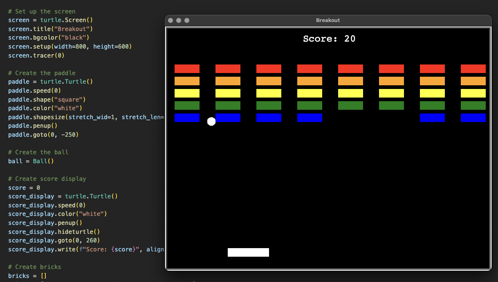Click the score_display.write(f"Score: line
The width and height of the screenshot is (498, 282).
pyautogui.click(x=86, y=249)
